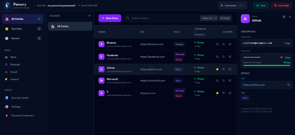The height and width of the screenshot is (135, 295).
Task: Select the Binance entry name
Action: coord(111,43)
